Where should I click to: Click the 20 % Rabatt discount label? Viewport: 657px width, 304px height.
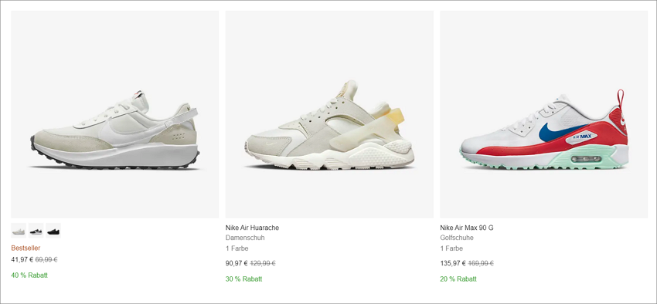458,279
